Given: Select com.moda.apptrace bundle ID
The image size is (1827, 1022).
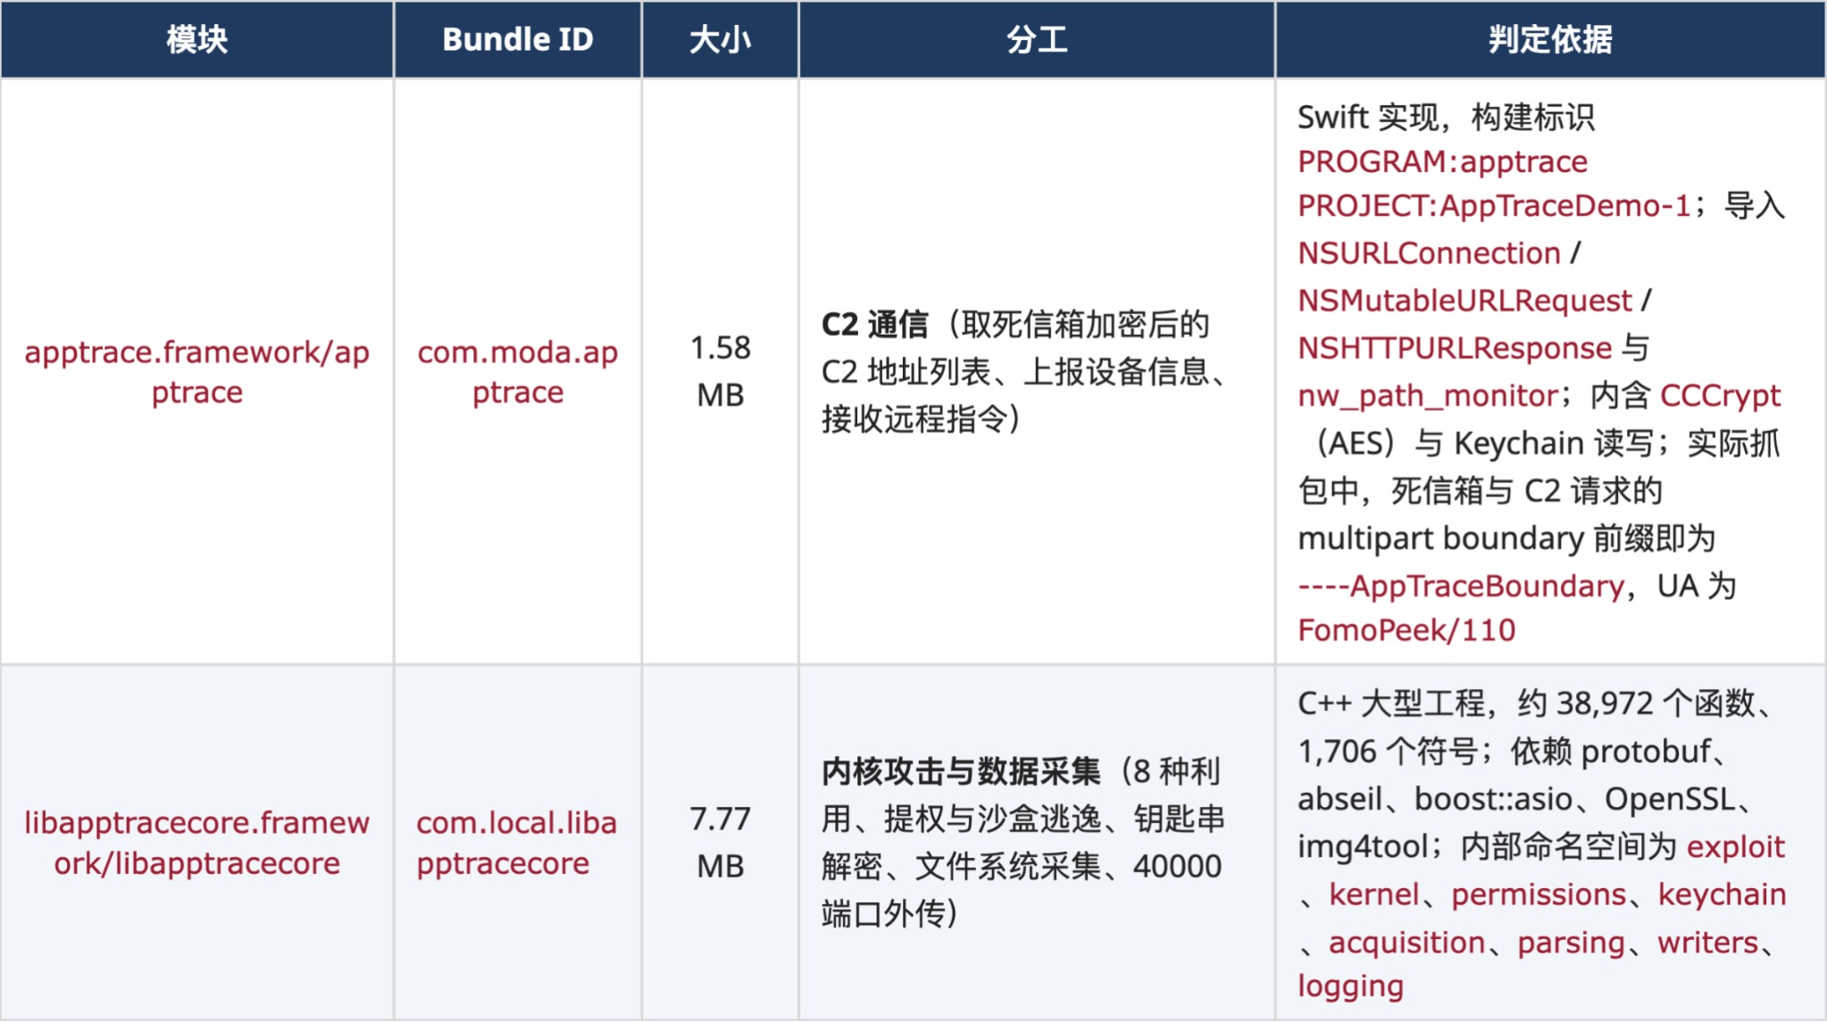Looking at the screenshot, I should coord(518,372).
